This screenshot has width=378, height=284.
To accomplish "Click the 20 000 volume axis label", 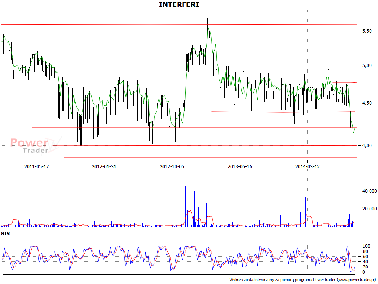I will [x=370, y=209].
